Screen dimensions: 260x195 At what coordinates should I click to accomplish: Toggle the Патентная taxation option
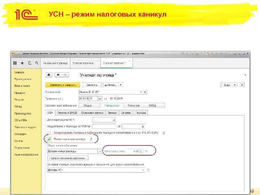tap(134, 105)
